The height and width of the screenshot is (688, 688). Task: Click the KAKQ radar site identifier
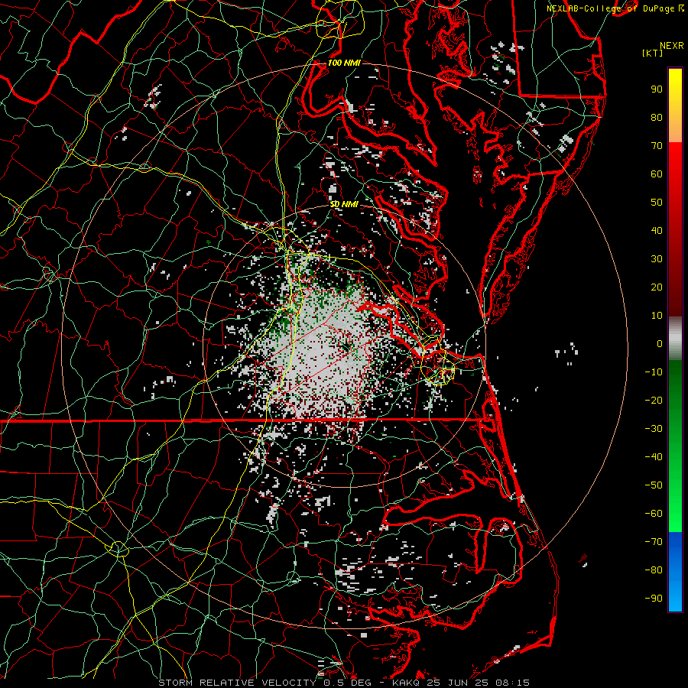pos(407,683)
